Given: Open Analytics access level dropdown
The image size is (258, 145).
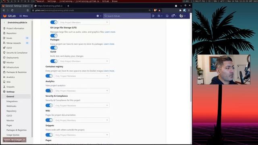Looking at the screenshot, I should coord(81,91).
